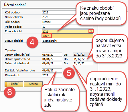Click the Účetní období window title
Viewport: 128px width, 112px height.
(x=15, y=5)
